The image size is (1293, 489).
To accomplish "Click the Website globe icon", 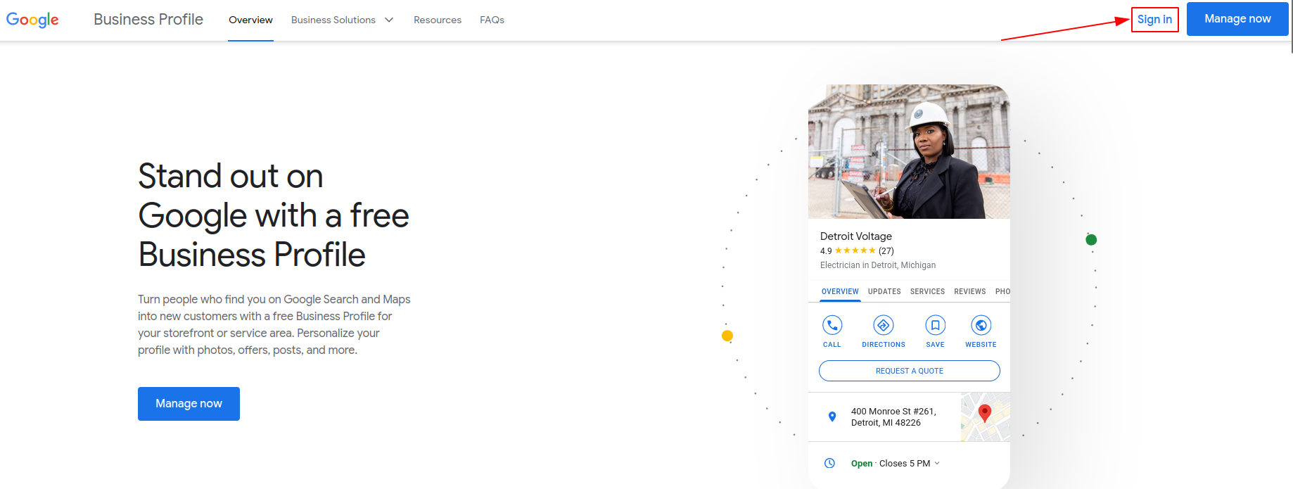I will [x=981, y=325].
